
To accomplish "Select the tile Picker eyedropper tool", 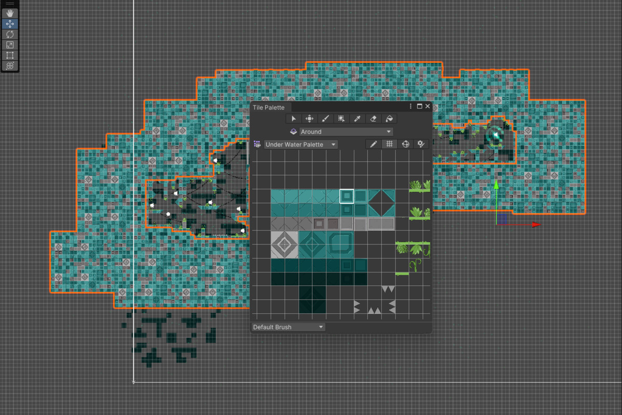I will [357, 118].
